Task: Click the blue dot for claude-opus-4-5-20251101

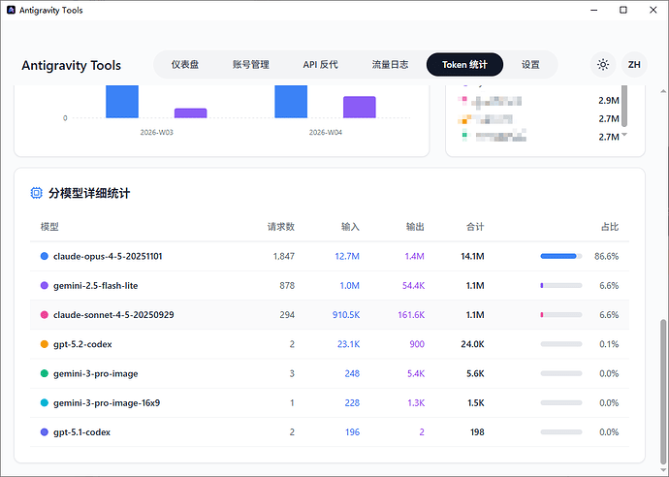Action: [44, 256]
